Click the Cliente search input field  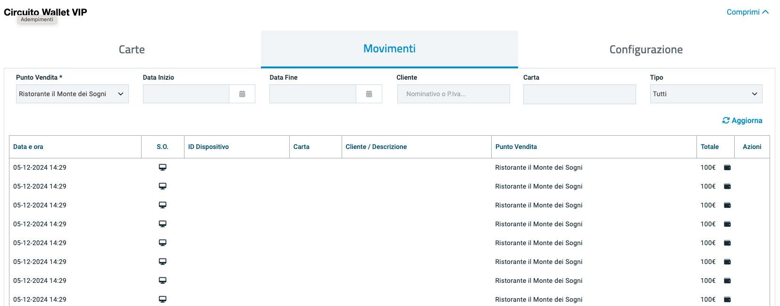[x=453, y=94]
